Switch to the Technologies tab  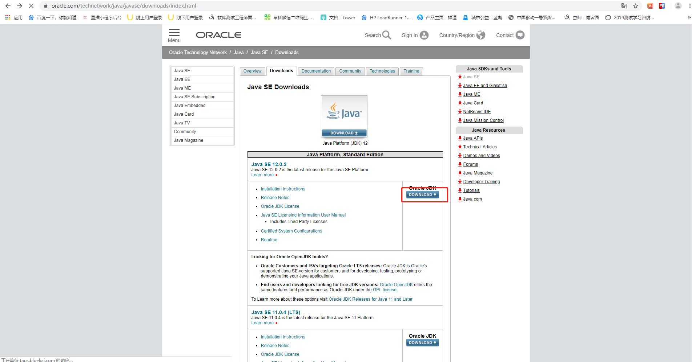(x=382, y=71)
